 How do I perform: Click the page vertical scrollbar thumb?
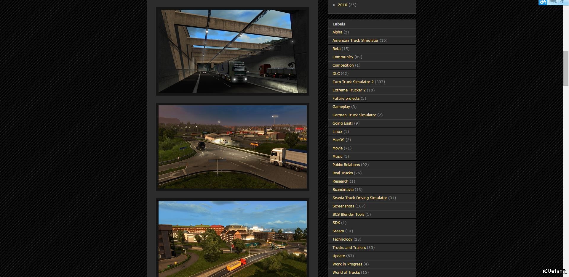(566, 68)
